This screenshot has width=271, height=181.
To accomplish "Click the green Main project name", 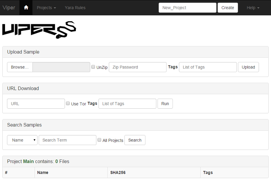I will [x=28, y=161].
